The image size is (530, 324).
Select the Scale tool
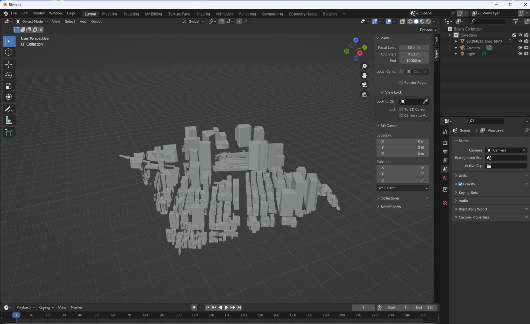pyautogui.click(x=9, y=86)
